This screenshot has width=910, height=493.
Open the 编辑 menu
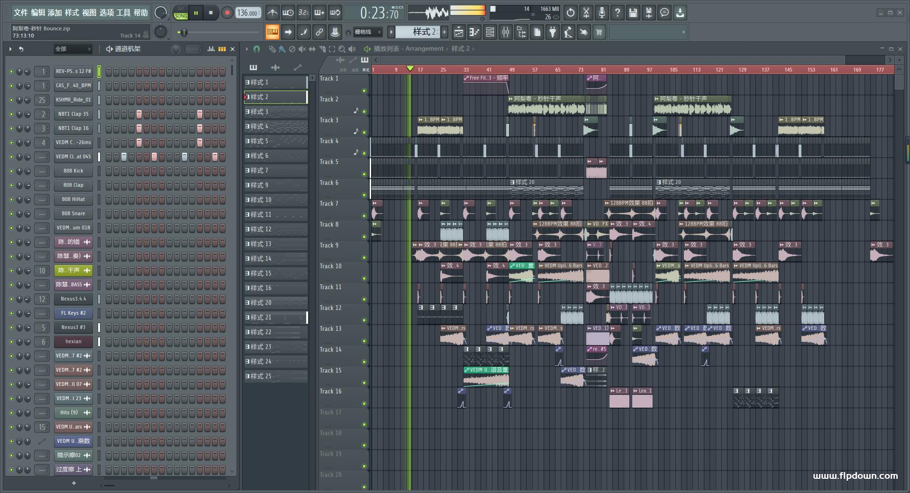37,13
